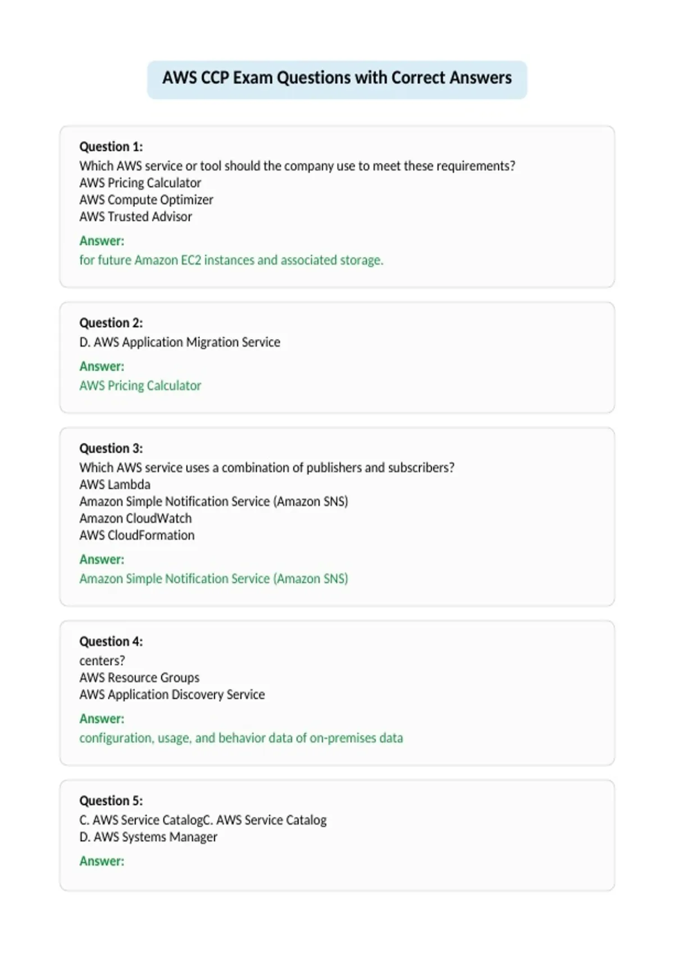Click the on-premises data answer text

click(241, 738)
